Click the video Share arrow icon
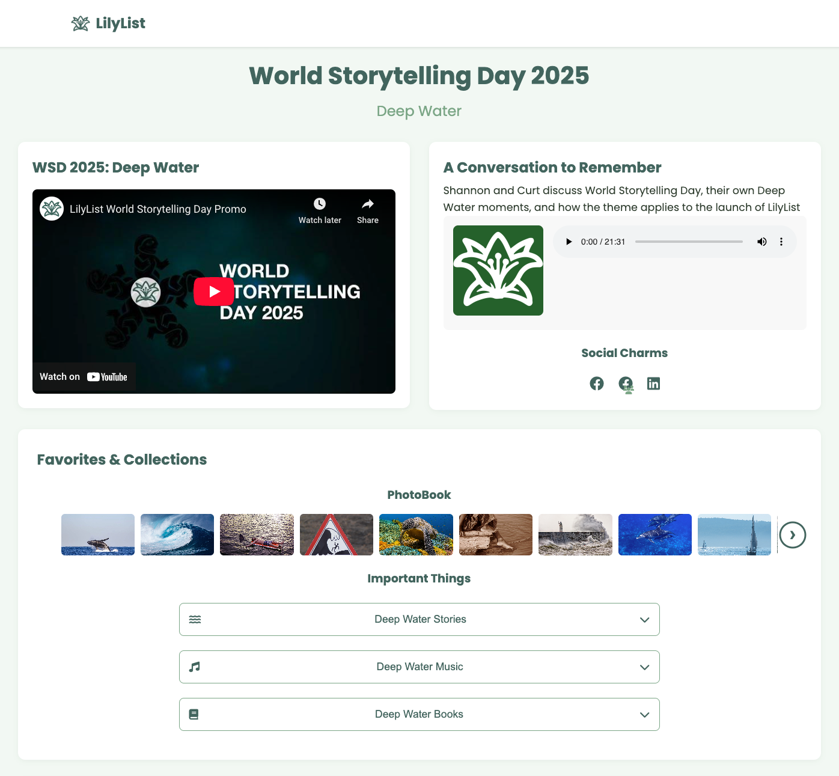 [367, 204]
